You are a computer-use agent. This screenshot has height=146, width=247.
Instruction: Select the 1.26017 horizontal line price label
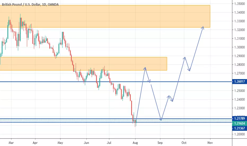pyautogui.click(x=240, y=81)
